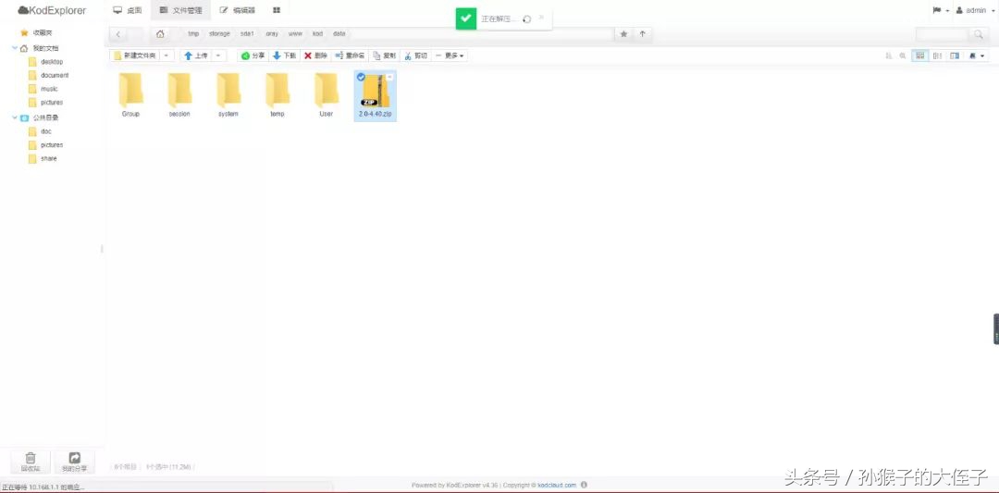This screenshot has width=999, height=493.
Task: Navigate to storage in breadcrumb path
Action: coord(219,33)
